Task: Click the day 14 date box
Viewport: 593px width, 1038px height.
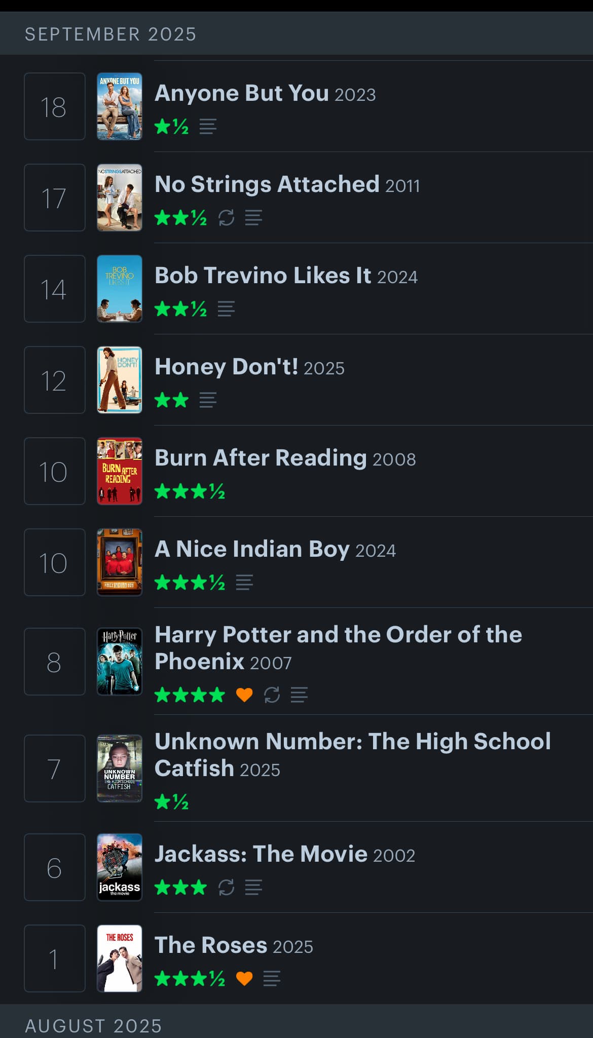Action: coord(55,289)
